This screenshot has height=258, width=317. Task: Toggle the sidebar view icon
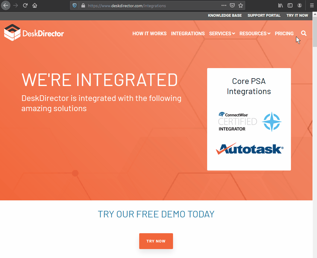click(x=290, y=5)
